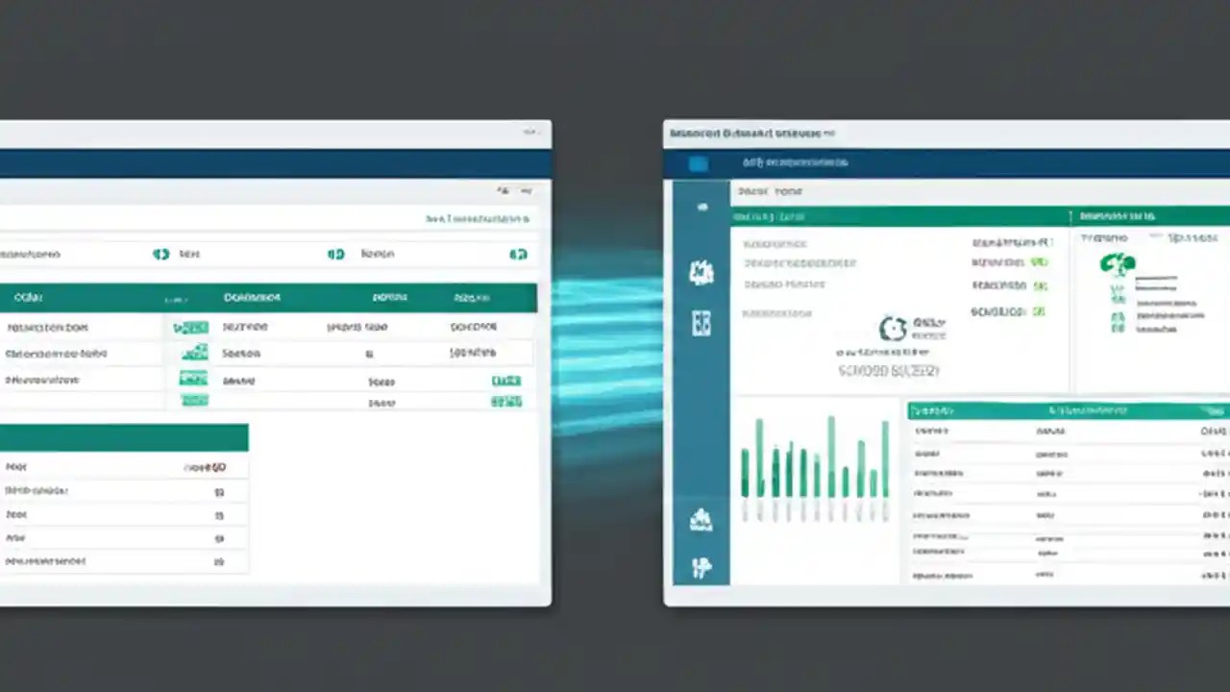The height and width of the screenshot is (692, 1230).
Task: Open the grid panel icon below the people icon
Action: (701, 324)
